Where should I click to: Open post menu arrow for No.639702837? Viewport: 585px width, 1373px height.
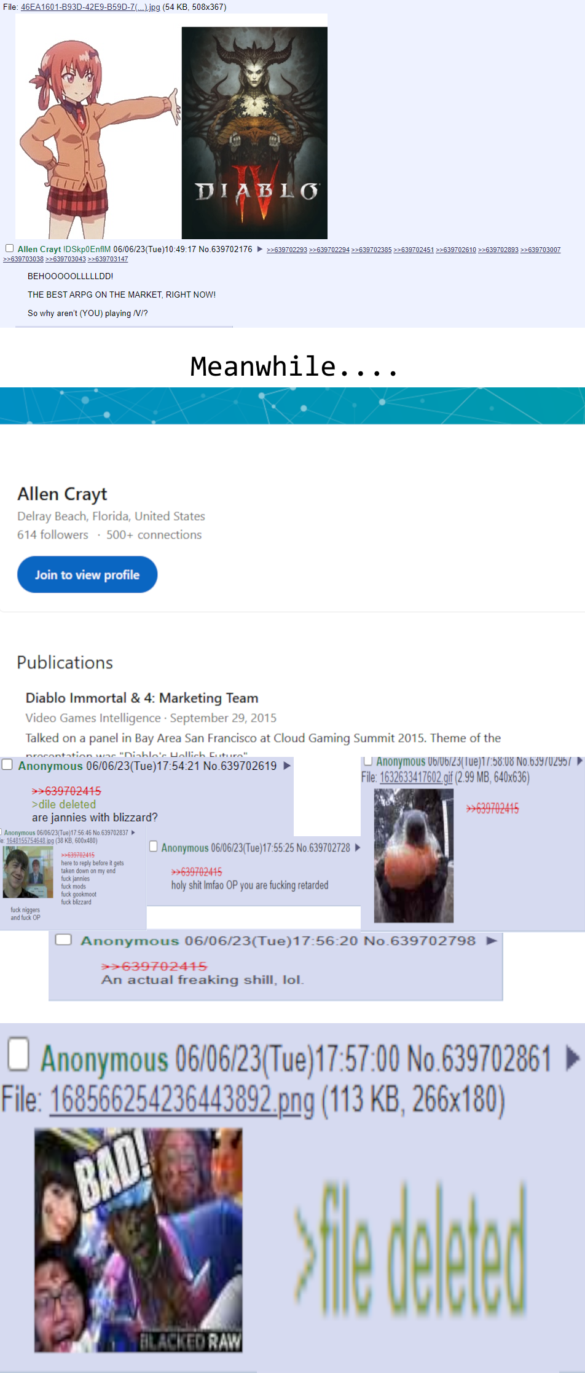tap(133, 833)
